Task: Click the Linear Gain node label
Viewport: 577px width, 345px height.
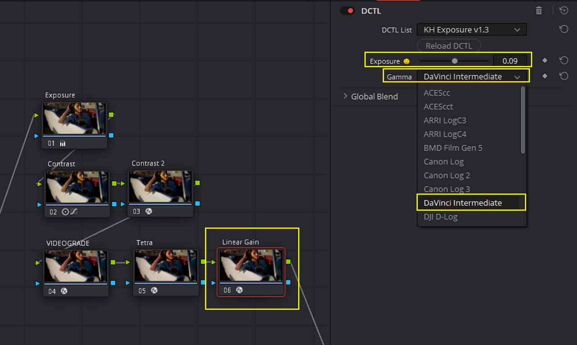Action: pos(240,242)
